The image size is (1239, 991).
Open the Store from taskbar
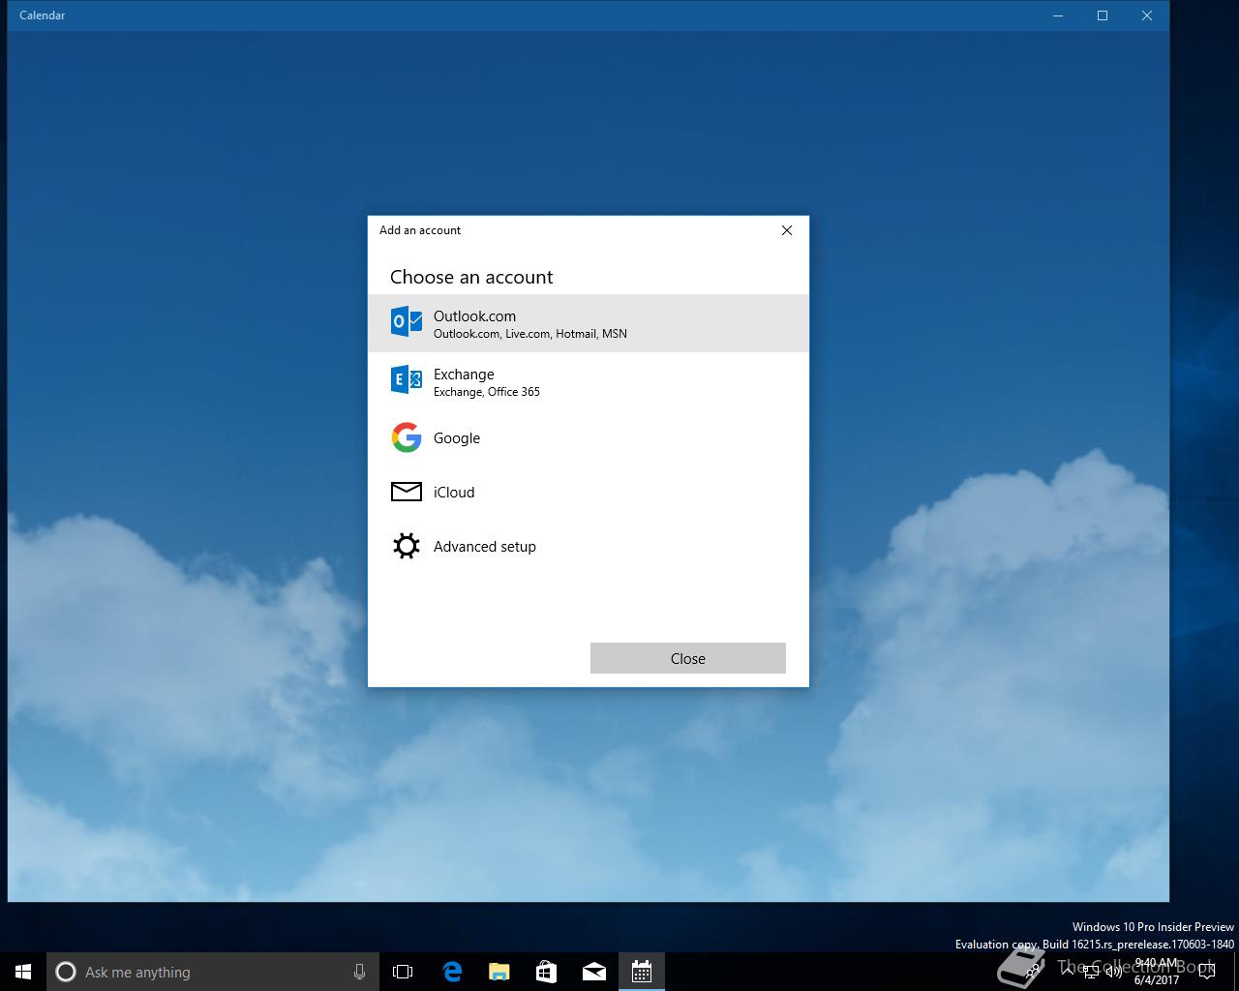click(x=546, y=972)
